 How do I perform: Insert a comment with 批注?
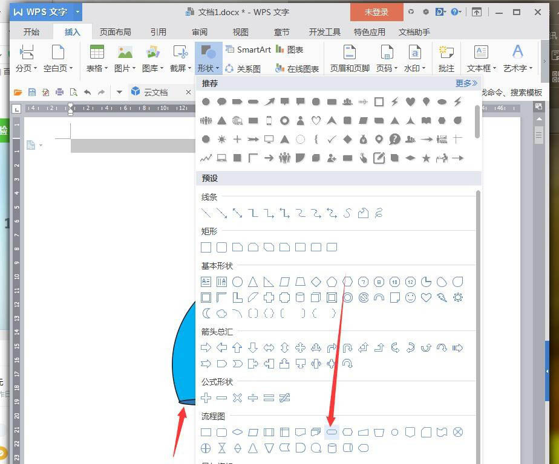tap(446, 59)
